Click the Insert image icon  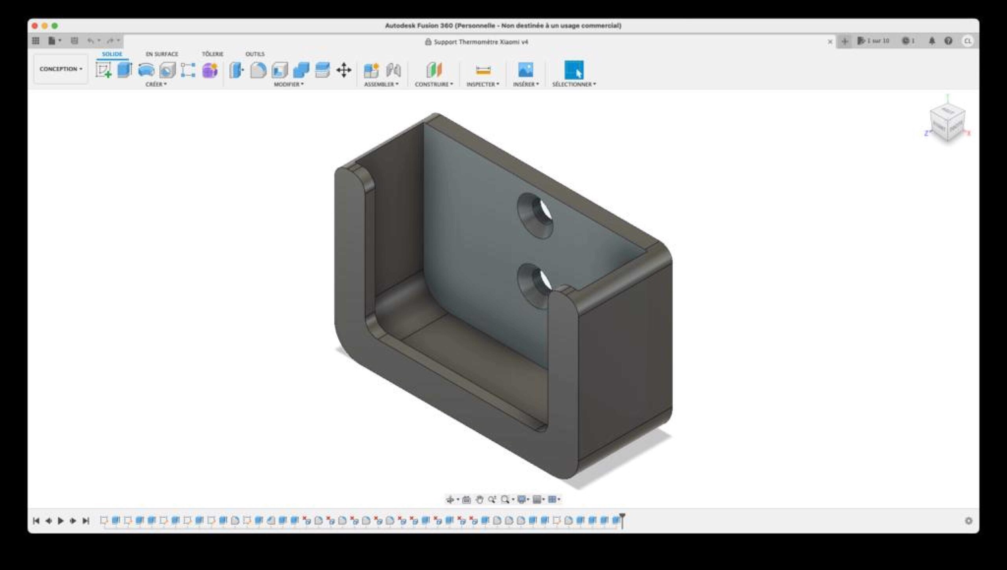tap(526, 70)
